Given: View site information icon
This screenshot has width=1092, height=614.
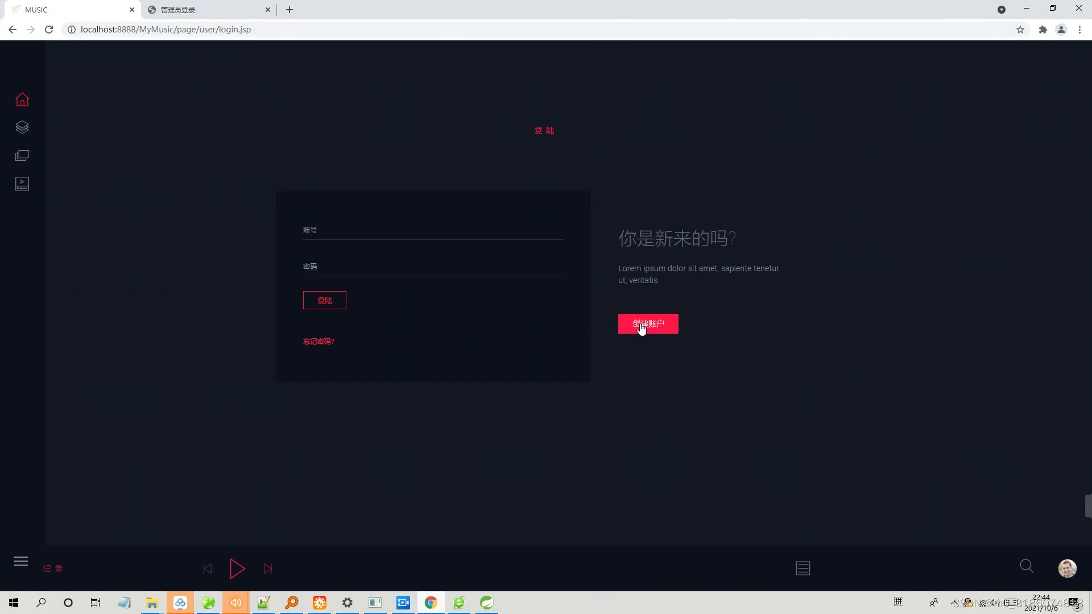Looking at the screenshot, I should (72, 30).
